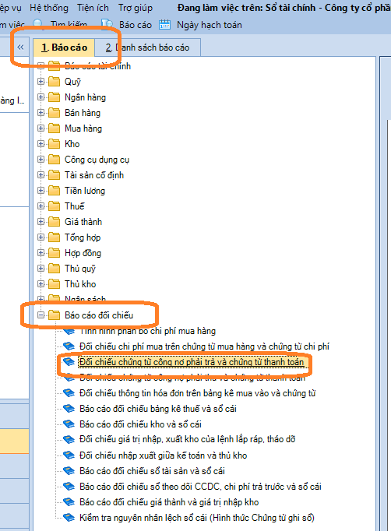The width and height of the screenshot is (391, 531).
Task: Click the calendar icon for Ngày hạch toán
Action: (164, 24)
